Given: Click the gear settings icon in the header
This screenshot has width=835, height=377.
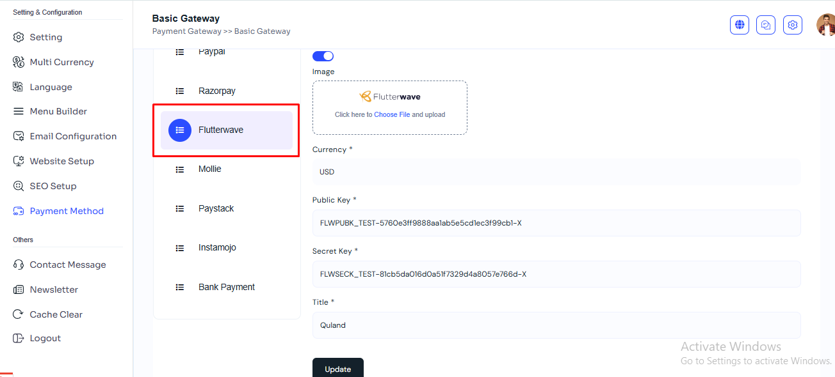Looking at the screenshot, I should 793,25.
